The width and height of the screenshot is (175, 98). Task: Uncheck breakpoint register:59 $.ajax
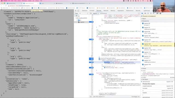pos(143,23)
